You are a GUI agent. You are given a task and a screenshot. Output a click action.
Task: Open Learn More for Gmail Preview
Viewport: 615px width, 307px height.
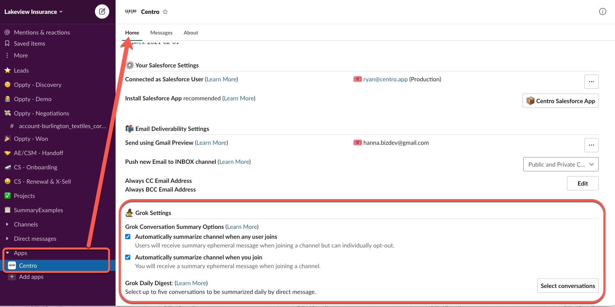[212, 143]
